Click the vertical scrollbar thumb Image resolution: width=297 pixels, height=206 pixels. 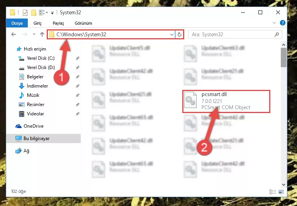click(x=283, y=57)
